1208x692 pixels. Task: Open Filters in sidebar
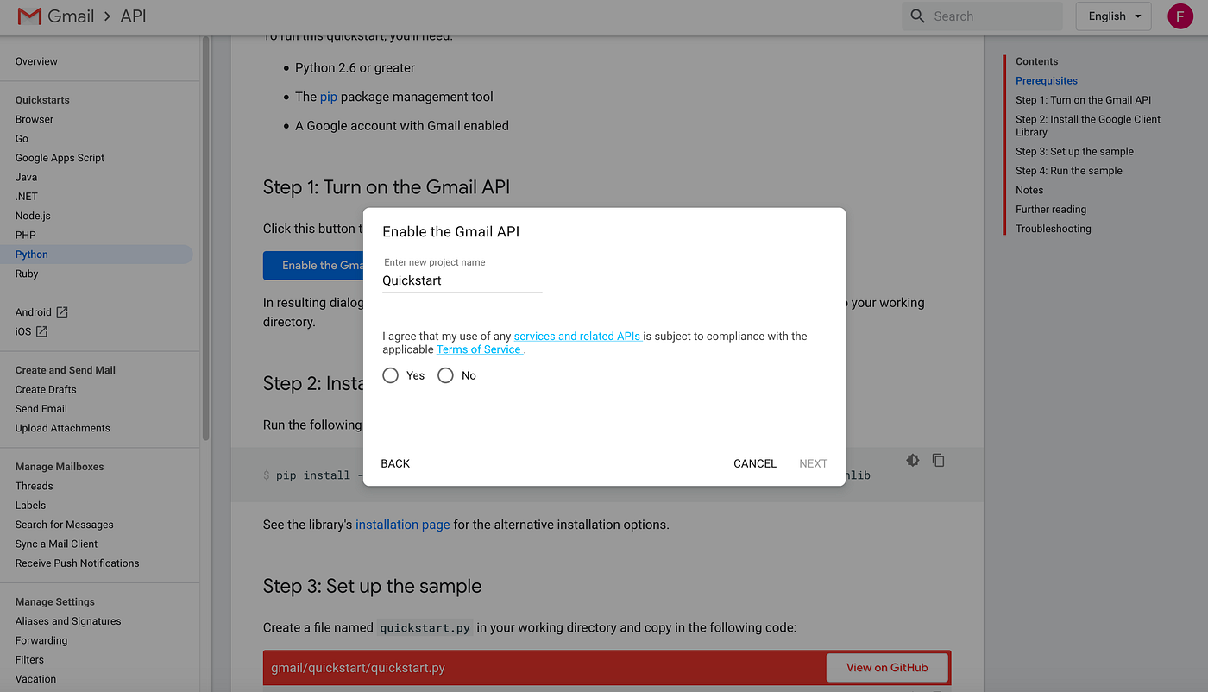point(29,659)
